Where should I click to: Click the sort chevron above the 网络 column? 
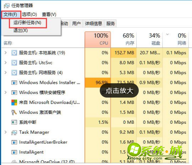tap(167, 35)
